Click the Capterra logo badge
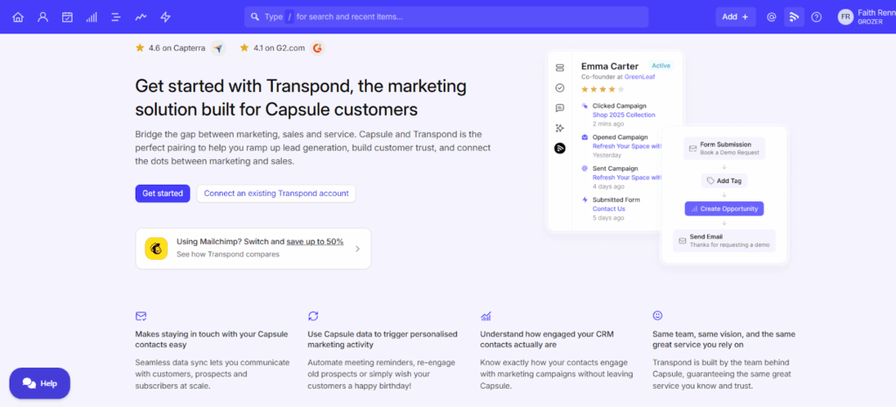This screenshot has width=896, height=407. [x=218, y=48]
